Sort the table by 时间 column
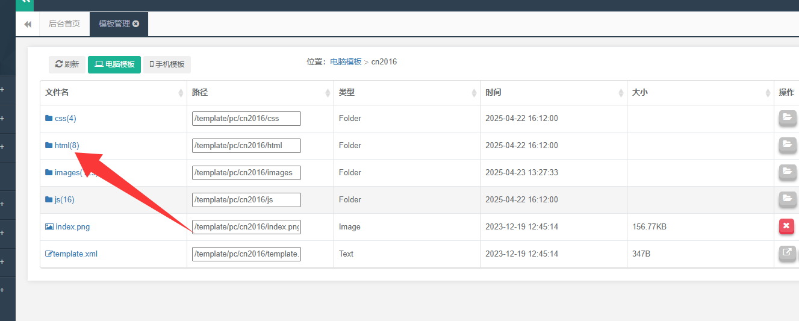 coord(621,93)
